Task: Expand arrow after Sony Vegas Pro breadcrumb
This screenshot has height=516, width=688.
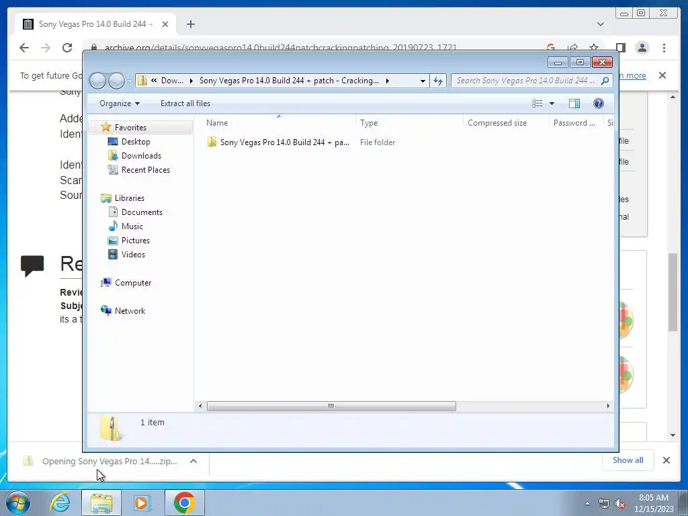Action: pyautogui.click(x=387, y=81)
